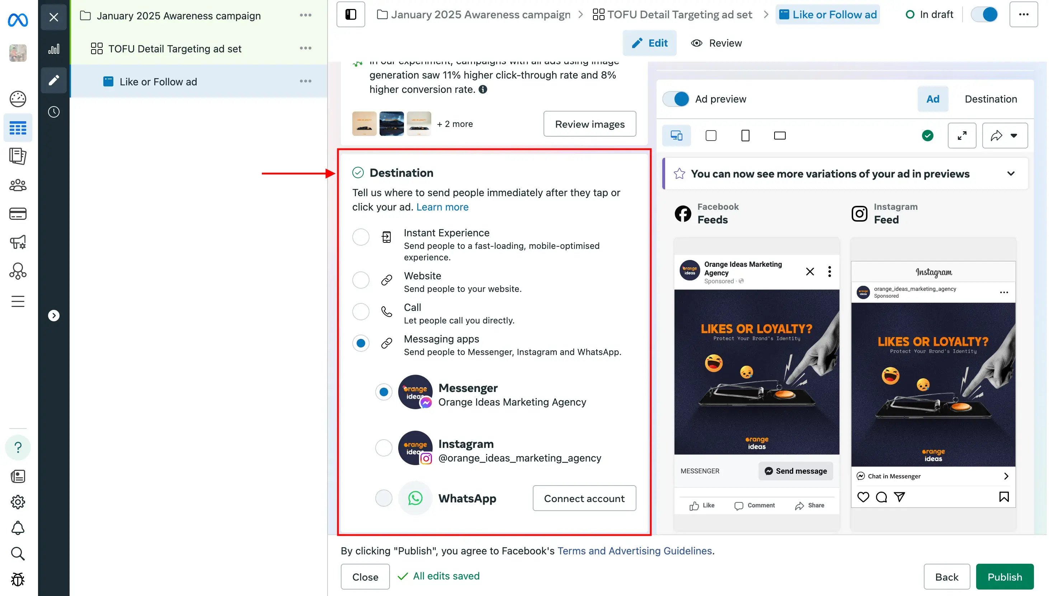Switch to the Ad tab in preview
Image resolution: width=1049 pixels, height=596 pixels.
[933, 99]
